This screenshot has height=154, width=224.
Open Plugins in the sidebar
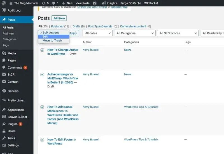pyautogui.click(x=13, y=124)
